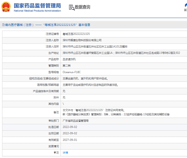The width and height of the screenshot is (187, 158).
Task: Click the 国家药品监督管理局 site title
Action: (x=37, y=6)
